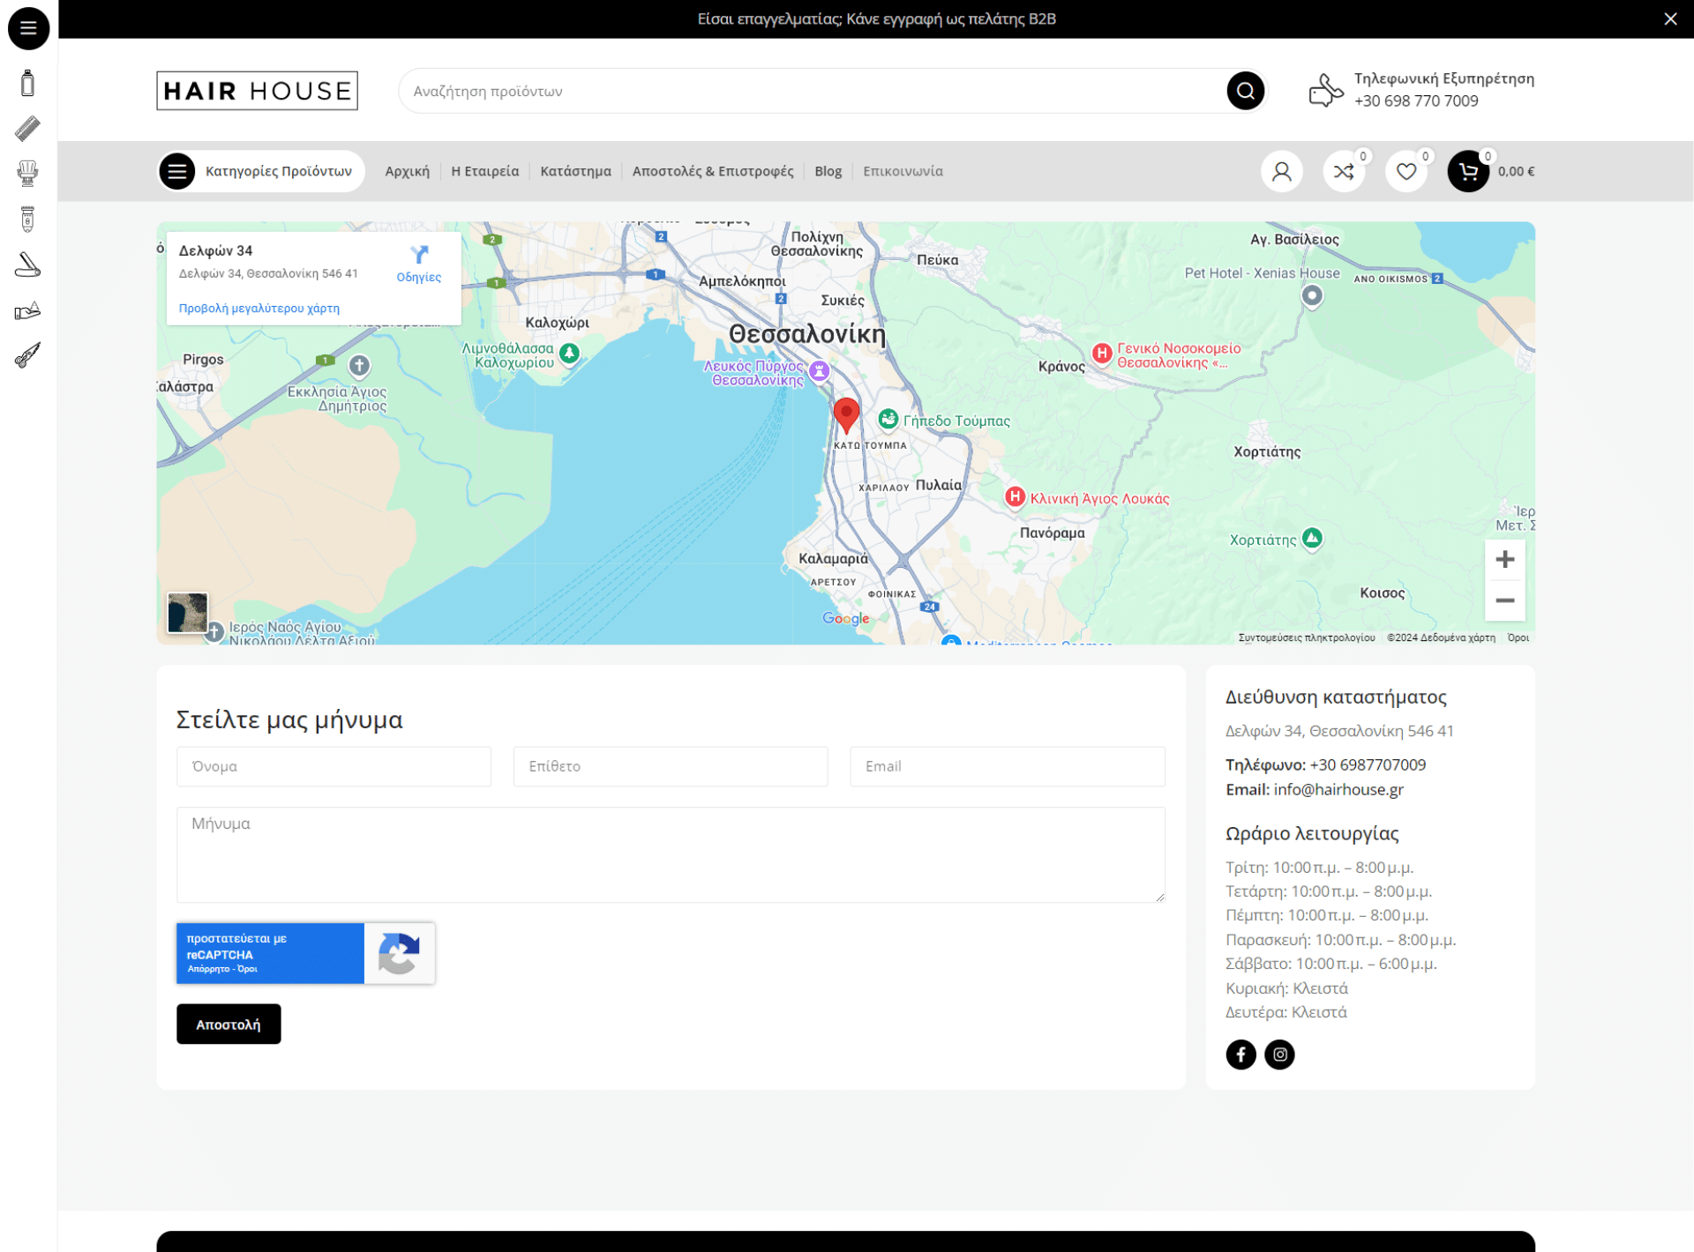
Task: Go to the Blog menu item
Action: [x=828, y=171]
